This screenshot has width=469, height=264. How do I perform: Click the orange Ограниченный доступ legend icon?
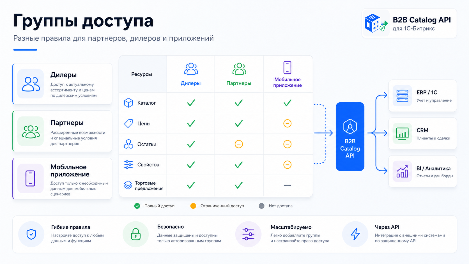coord(193,206)
